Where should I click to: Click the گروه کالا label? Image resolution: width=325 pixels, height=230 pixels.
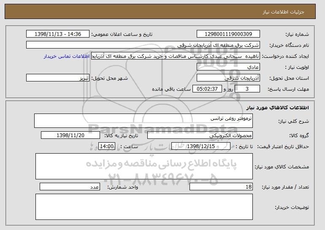(x=299, y=136)
